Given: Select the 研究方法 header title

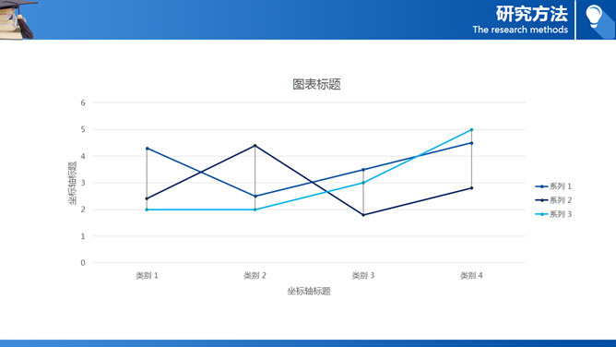Looking at the screenshot, I should [x=531, y=14].
